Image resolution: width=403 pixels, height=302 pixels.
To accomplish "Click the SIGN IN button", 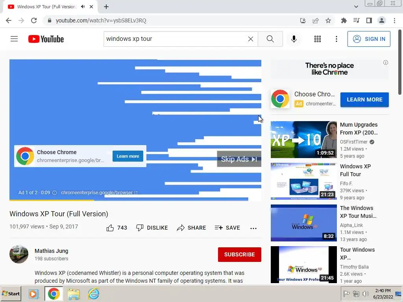I will pyautogui.click(x=369, y=39).
